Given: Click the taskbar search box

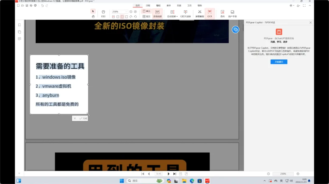Looking at the screenshot, I should point(145,181).
